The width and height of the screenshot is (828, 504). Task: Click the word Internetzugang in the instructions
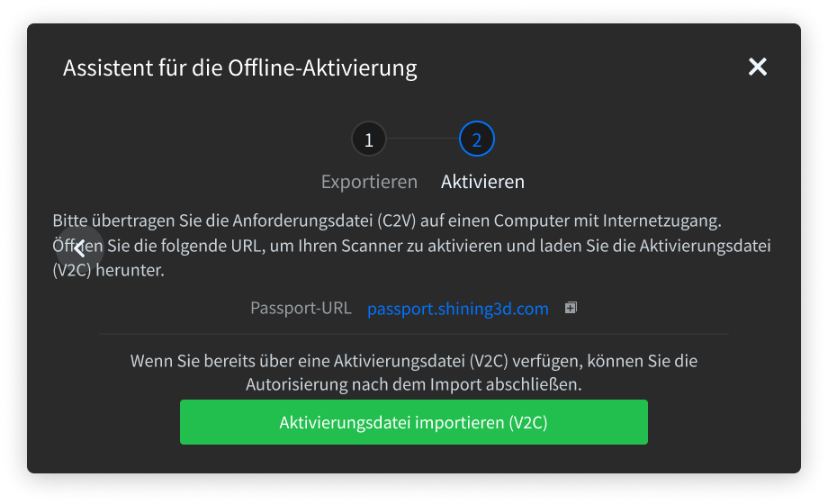point(661,220)
